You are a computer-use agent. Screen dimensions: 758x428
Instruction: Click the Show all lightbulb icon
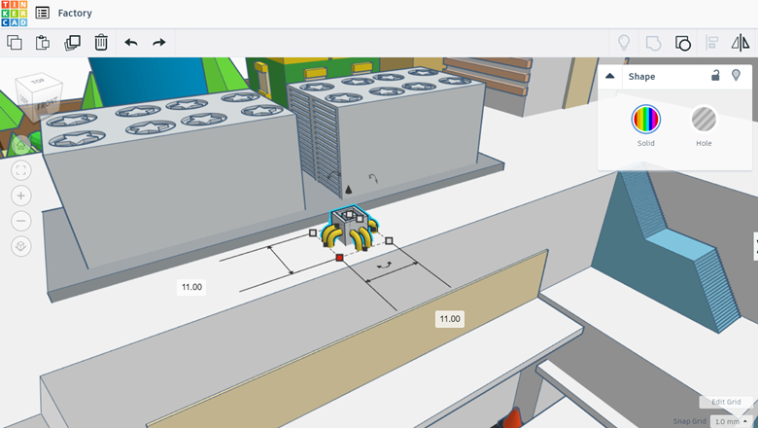click(x=624, y=43)
